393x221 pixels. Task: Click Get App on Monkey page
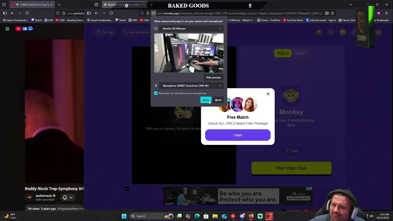click(105, 32)
